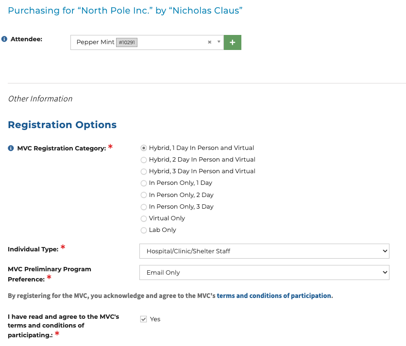Select the Virtual Only radio button

click(x=143, y=218)
